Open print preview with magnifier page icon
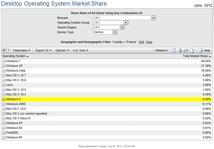 tap(180, 51)
